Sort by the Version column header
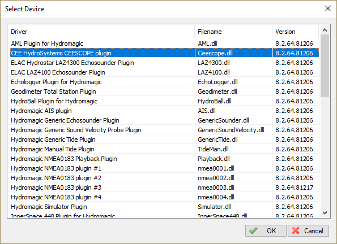337x244 pixels. [295, 32]
